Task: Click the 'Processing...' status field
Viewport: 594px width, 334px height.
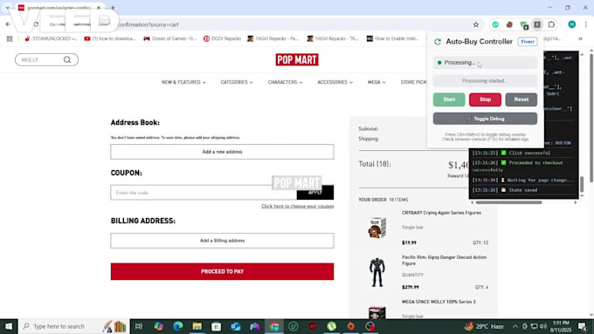Action: (x=485, y=63)
